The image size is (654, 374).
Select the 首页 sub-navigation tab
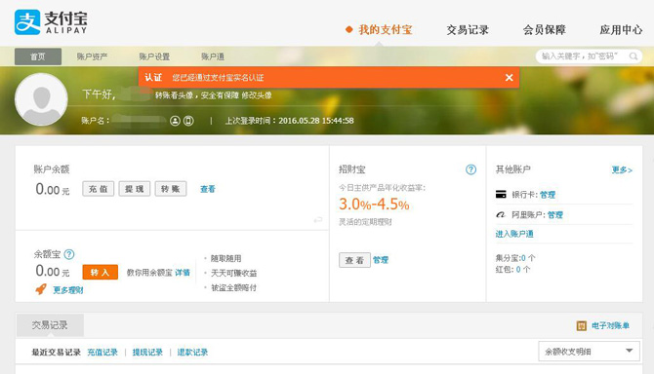point(38,56)
